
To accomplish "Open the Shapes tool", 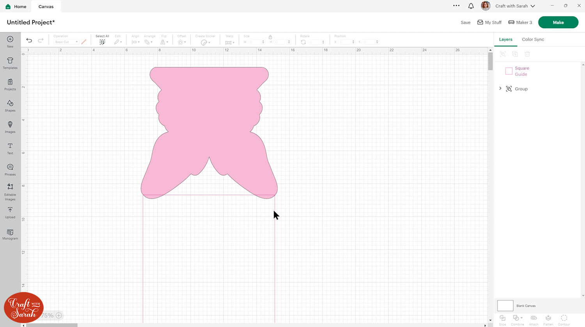I will point(10,105).
